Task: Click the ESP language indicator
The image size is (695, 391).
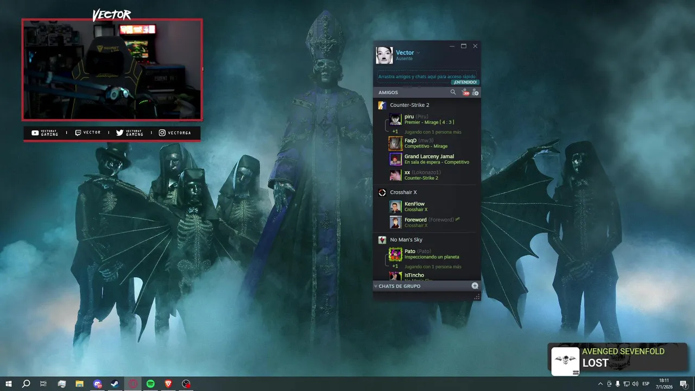Action: [646, 384]
